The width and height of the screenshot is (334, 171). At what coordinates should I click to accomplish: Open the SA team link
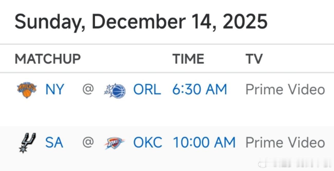54,142
